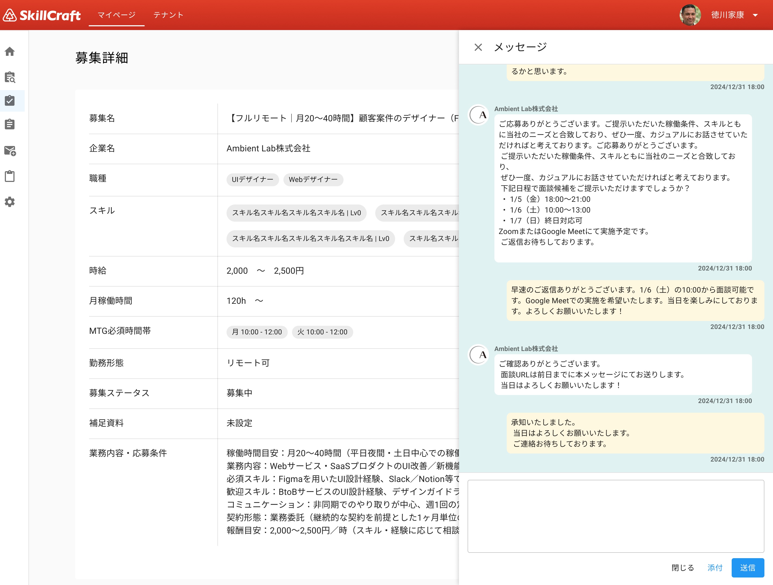This screenshot has height=585, width=773.
Task: Click the Ambient Lab株式会社 company name value
Action: pyautogui.click(x=268, y=148)
